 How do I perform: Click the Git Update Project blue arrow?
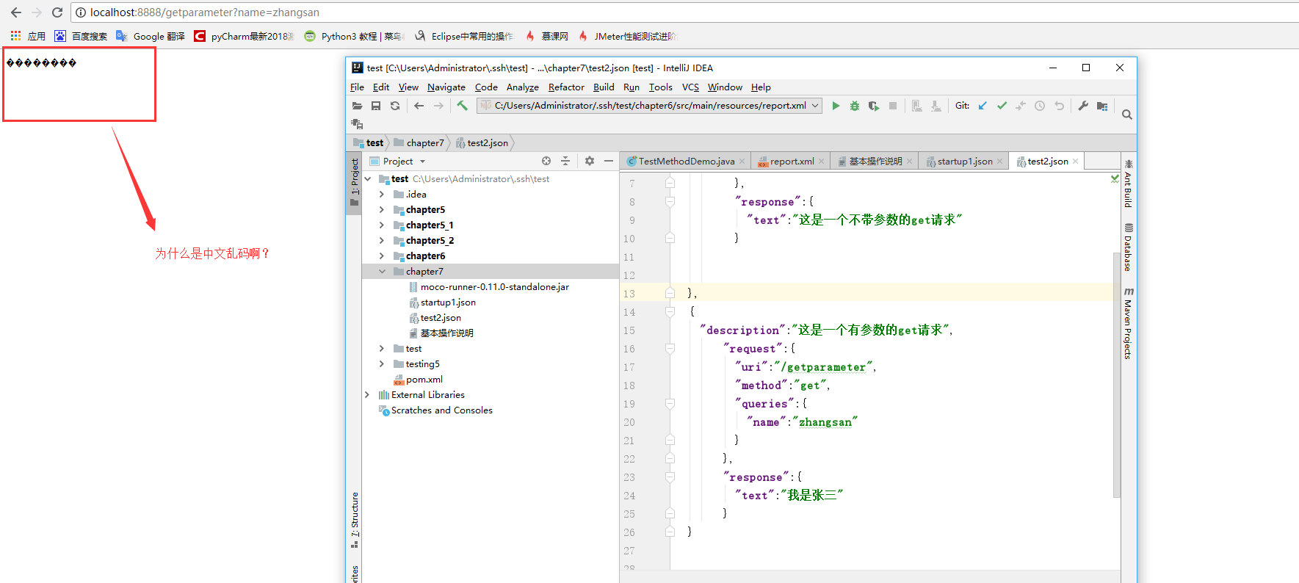pos(983,106)
